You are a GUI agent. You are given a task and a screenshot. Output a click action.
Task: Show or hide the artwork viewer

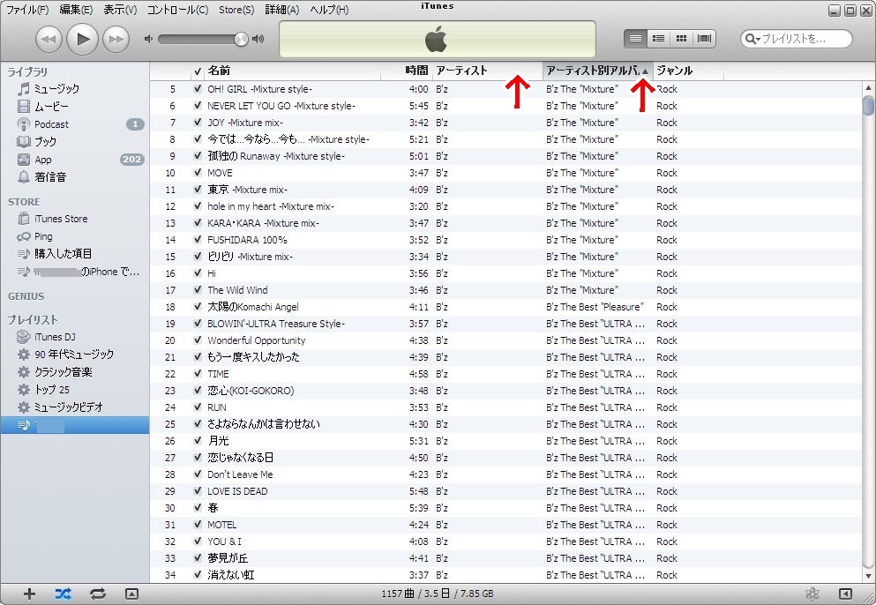[x=131, y=594]
